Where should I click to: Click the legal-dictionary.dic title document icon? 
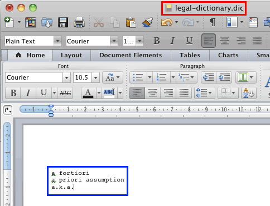[x=168, y=8]
